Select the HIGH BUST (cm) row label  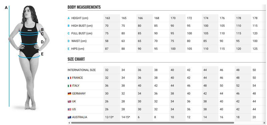coord(82,26)
